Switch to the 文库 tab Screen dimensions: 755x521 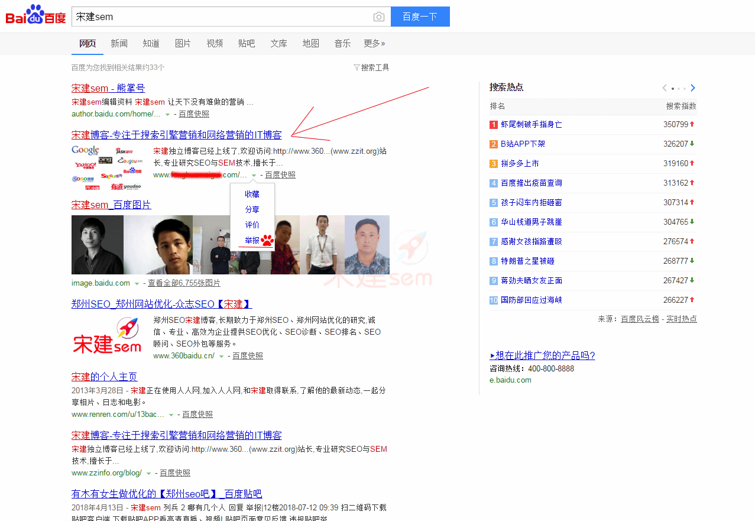pos(278,43)
